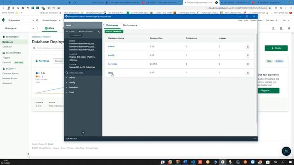Click the green Create button in Atlas
The image size is (294, 165).
tap(276, 48)
